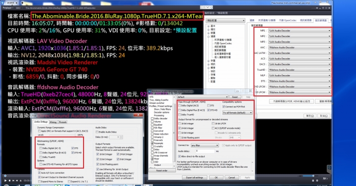Select OpenCodec item in preferences tree
Viewport: 356px width, 186px height.
pyautogui.click(x=223, y=43)
